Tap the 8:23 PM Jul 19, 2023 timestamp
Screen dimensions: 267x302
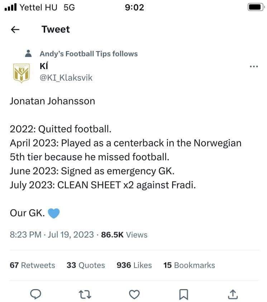[x=52, y=235]
